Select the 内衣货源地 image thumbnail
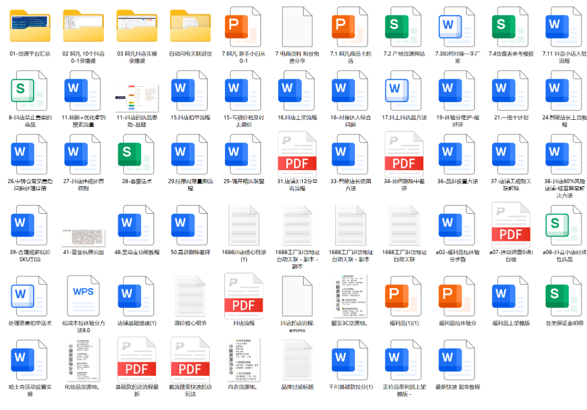This screenshot has height=410, width=587. click(243, 359)
